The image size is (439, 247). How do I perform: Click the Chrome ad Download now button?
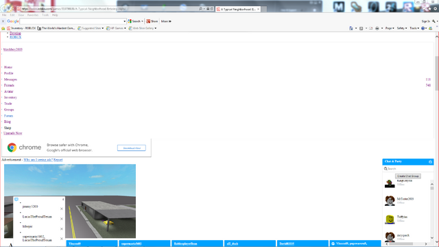tap(132, 148)
